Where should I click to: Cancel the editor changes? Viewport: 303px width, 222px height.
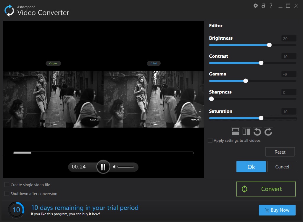coord(282,166)
